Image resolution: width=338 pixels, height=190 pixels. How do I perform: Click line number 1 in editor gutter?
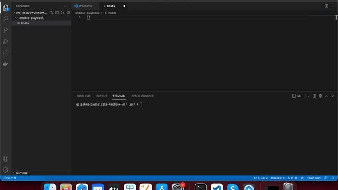point(80,17)
